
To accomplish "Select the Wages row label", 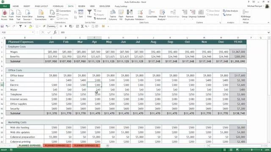I will click(25, 52).
